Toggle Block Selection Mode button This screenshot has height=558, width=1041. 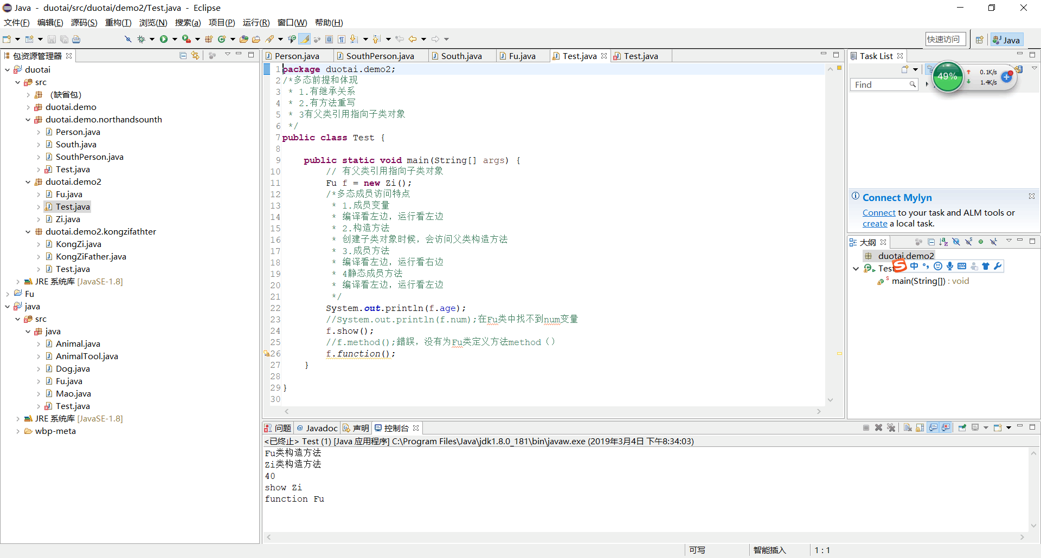(329, 39)
